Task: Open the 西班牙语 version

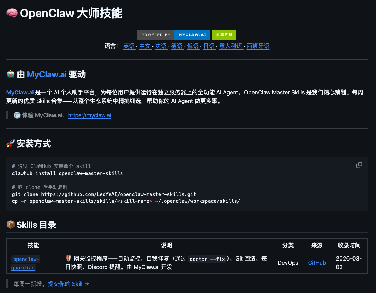Action: point(258,46)
